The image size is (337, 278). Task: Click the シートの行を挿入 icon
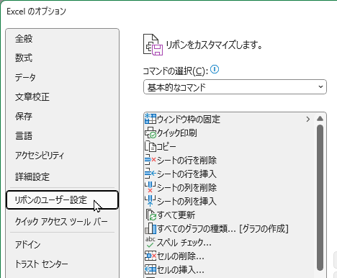pos(150,174)
